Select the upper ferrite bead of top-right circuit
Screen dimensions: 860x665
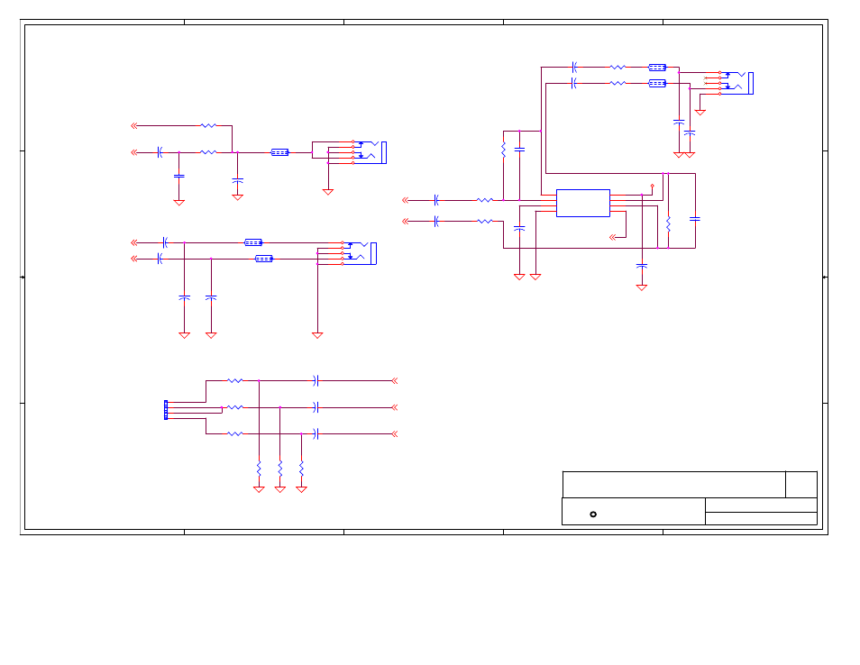[x=657, y=68]
